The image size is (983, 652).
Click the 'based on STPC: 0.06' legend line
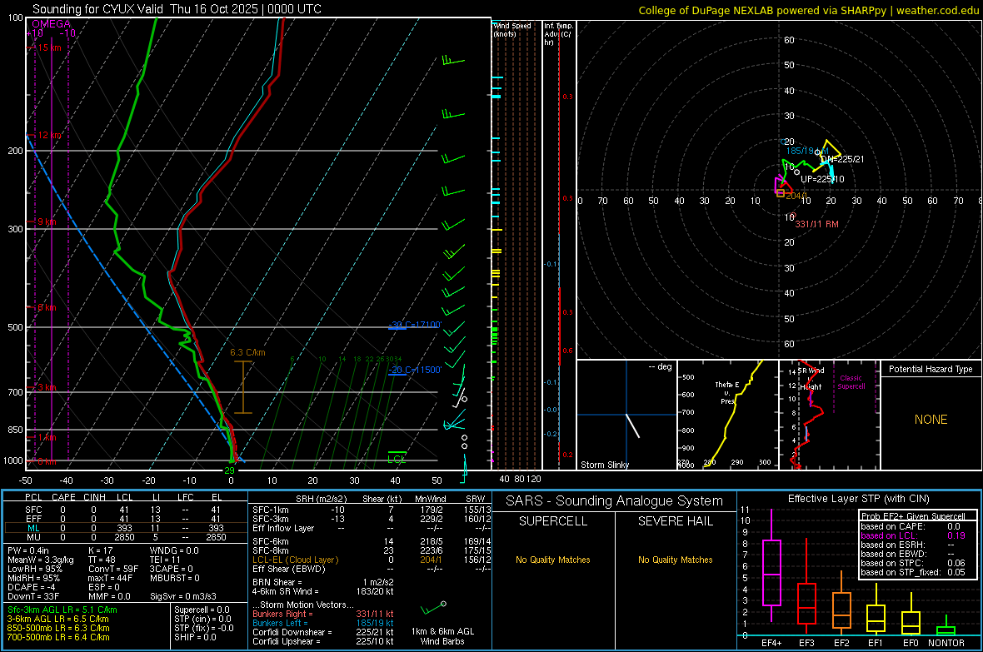[x=913, y=563]
